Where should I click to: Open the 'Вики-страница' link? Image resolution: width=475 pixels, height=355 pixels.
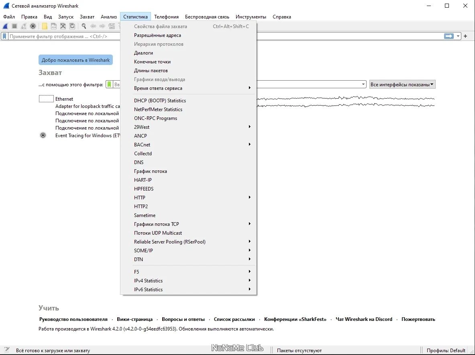(135, 319)
